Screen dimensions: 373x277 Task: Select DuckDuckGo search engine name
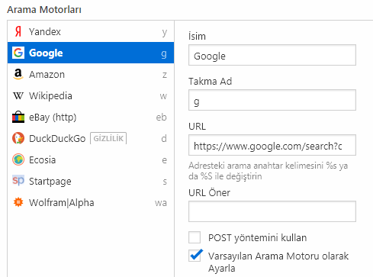tap(57, 139)
